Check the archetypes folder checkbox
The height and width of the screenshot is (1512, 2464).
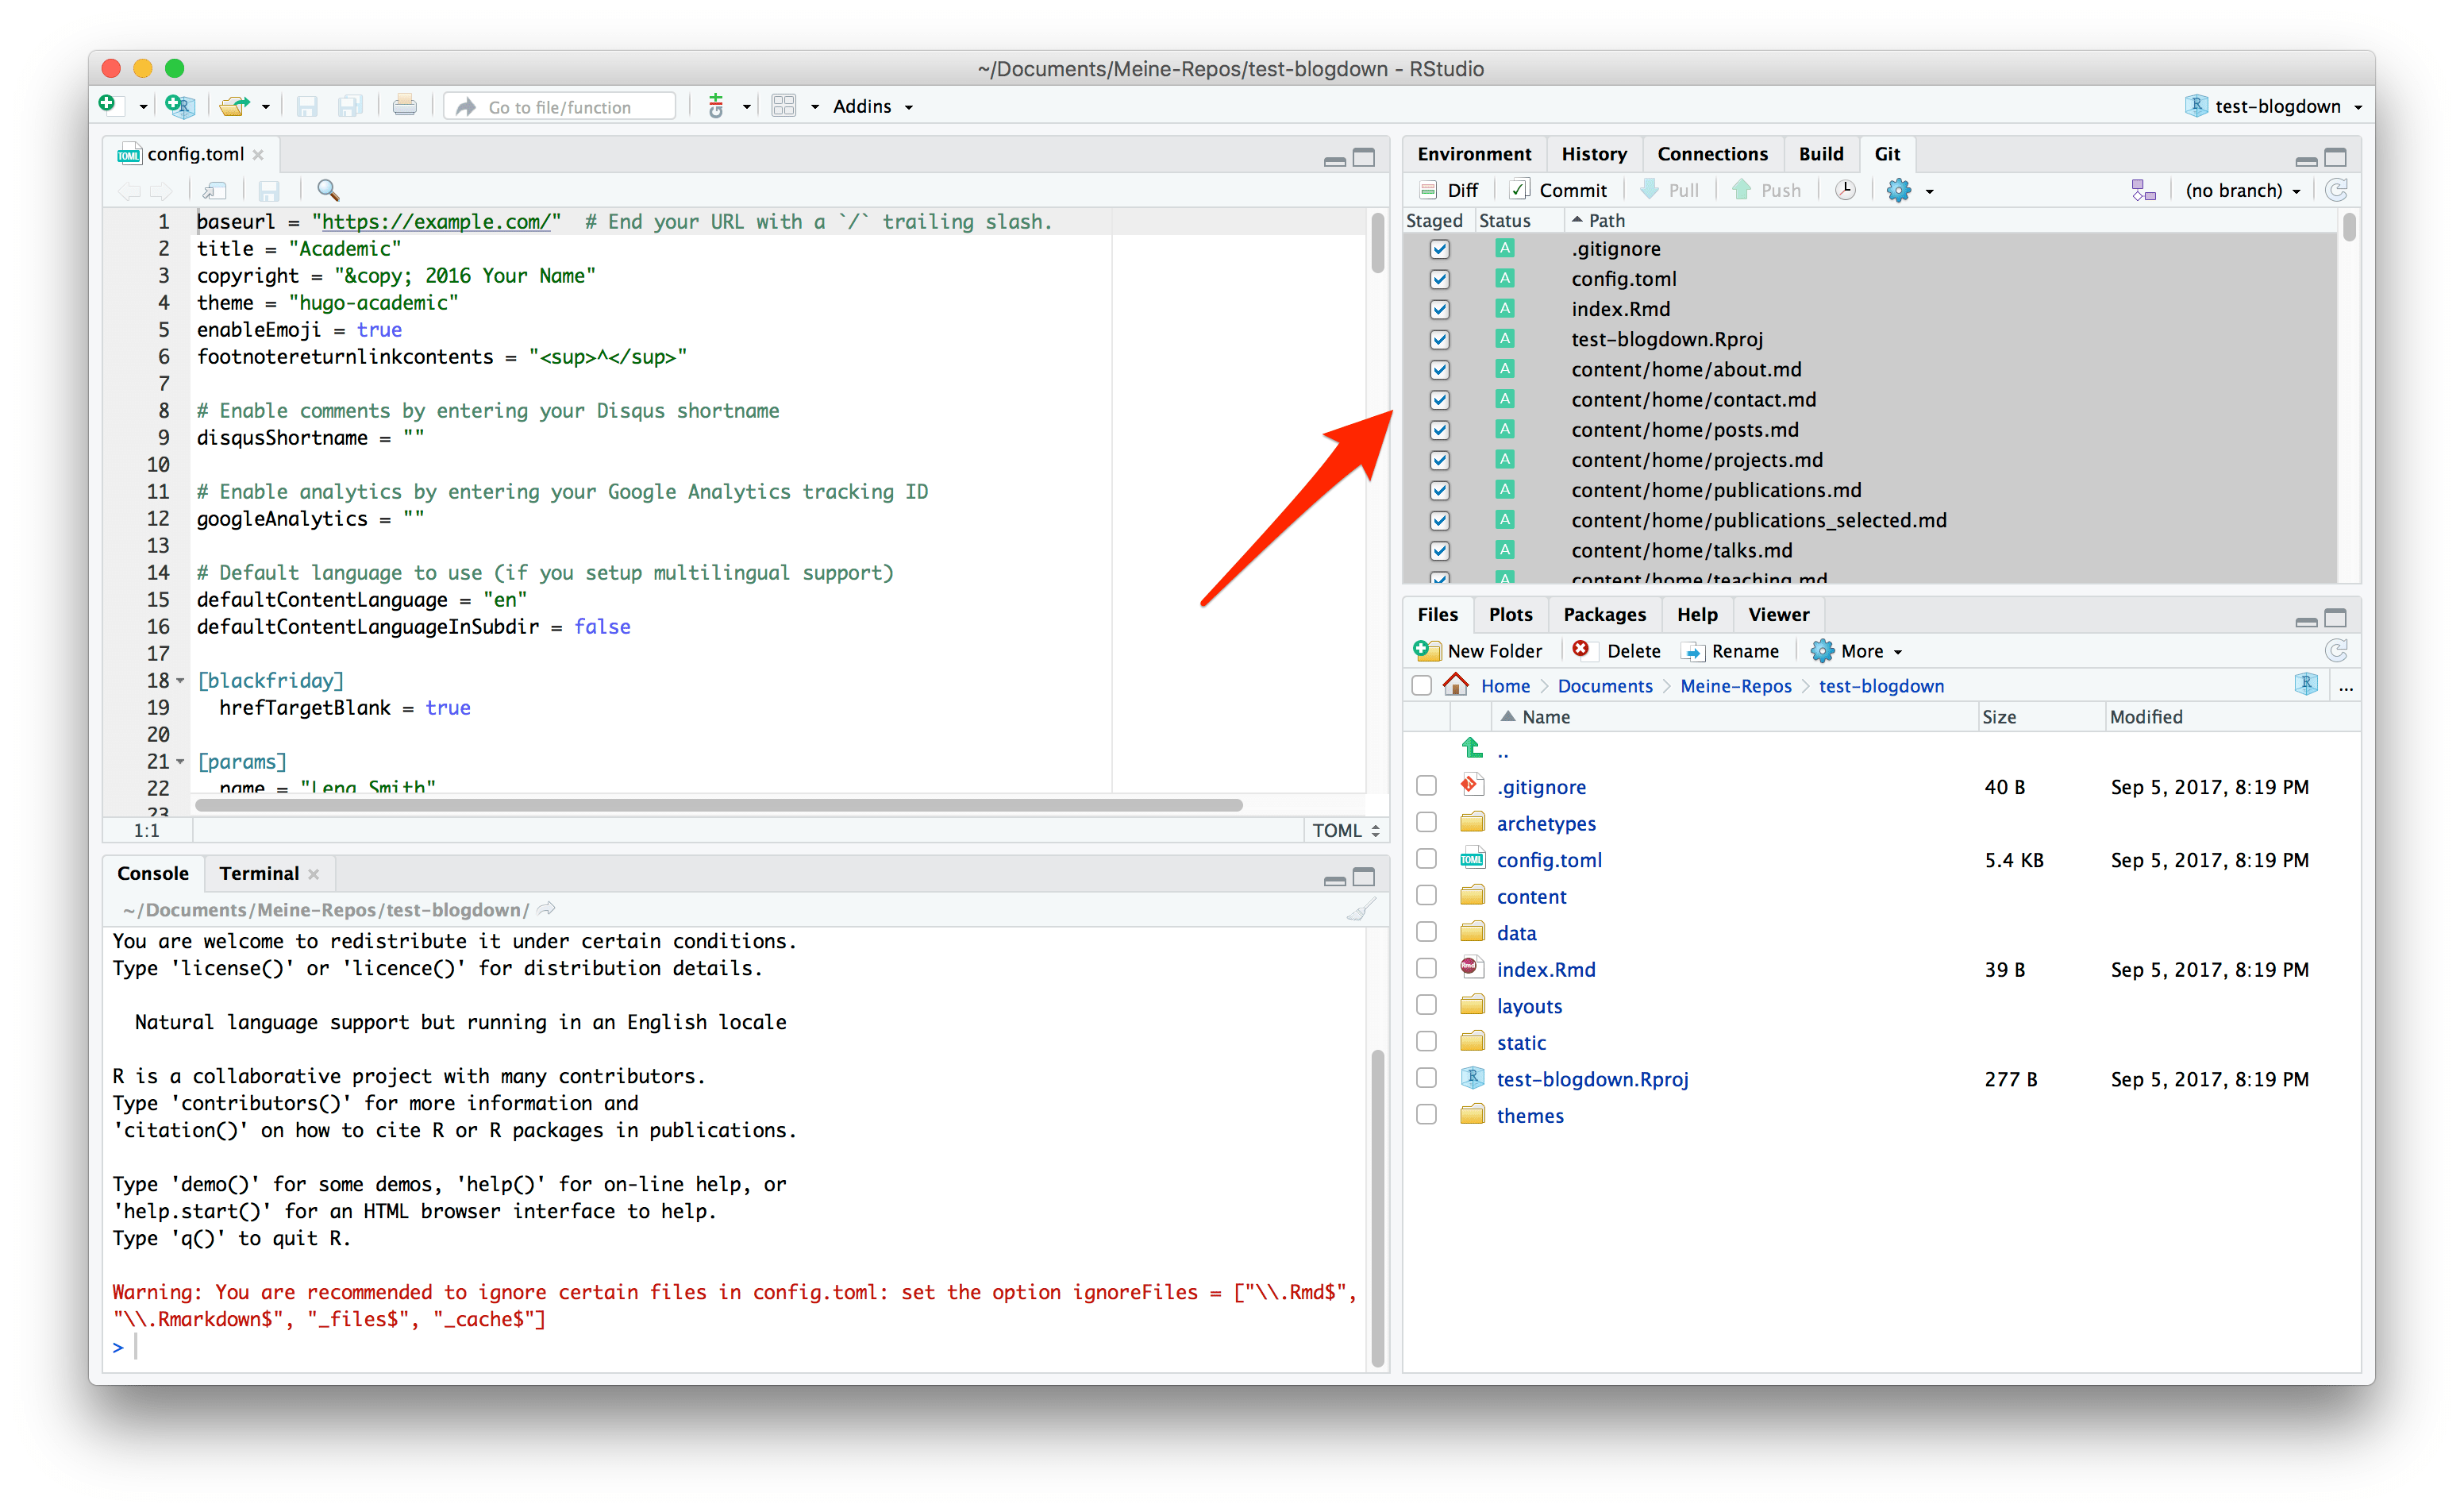(x=1426, y=823)
